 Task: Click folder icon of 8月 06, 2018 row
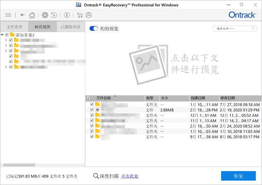pyautogui.click(x=97, y=137)
